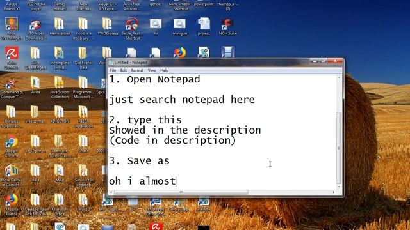410x230 pixels.
Task: Close the Notepad window
Action: 335,61
